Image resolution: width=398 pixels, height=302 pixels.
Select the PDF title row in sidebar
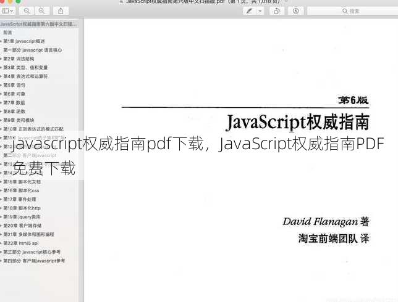[x=38, y=24]
